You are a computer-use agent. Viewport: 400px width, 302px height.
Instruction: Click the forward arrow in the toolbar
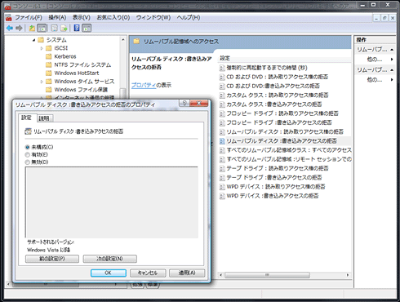click(19, 28)
